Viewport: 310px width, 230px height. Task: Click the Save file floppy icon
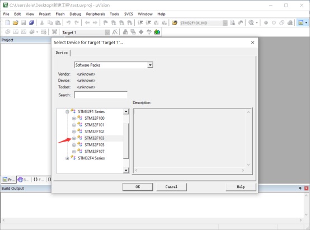click(x=24, y=23)
